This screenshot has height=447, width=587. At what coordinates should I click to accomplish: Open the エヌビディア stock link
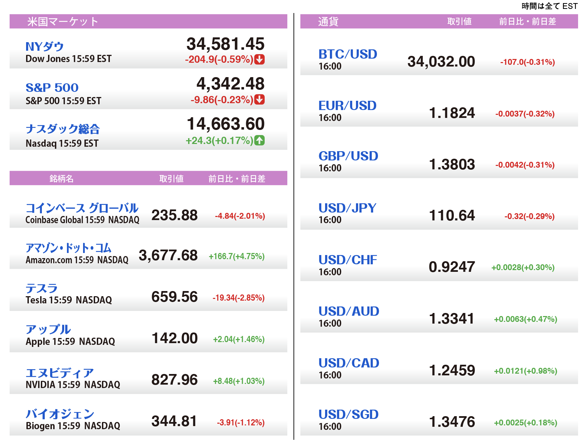click(x=60, y=373)
